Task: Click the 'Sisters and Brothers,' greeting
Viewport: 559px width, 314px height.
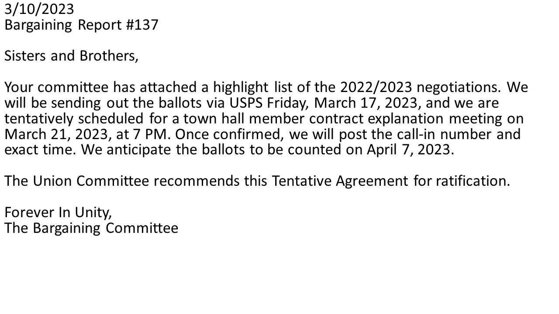Action: tap(71, 56)
